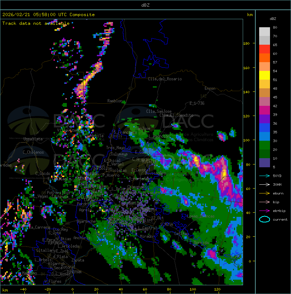The width and height of the screenshot is (291, 294).
Task: Click the 'Clla.del_Rosario' map label
Action: tap(165, 79)
